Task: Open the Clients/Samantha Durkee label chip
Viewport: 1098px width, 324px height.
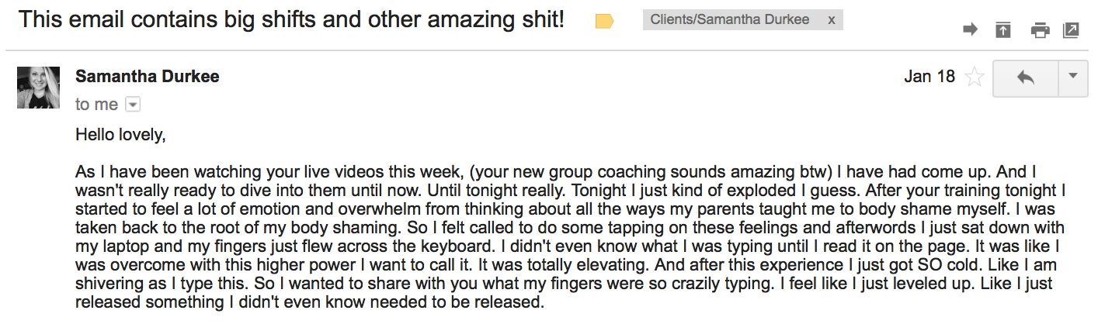Action: [x=729, y=20]
